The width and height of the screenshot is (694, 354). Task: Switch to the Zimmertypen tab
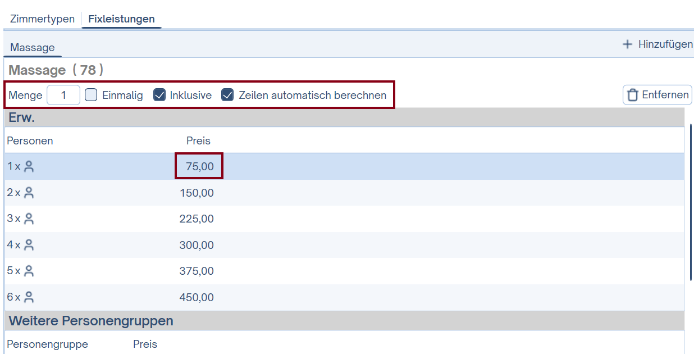[42, 19]
